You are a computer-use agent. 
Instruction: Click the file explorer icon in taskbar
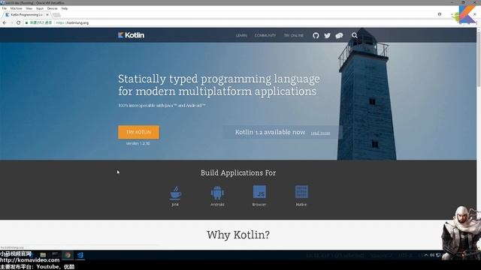pos(43,255)
